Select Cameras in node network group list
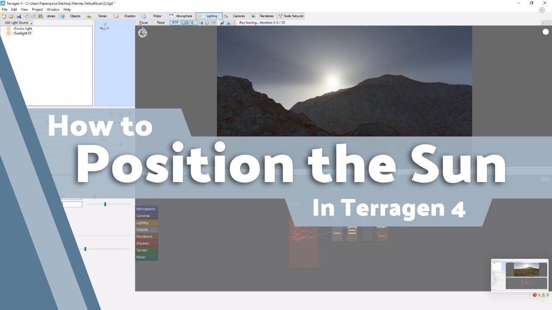 pyautogui.click(x=147, y=216)
